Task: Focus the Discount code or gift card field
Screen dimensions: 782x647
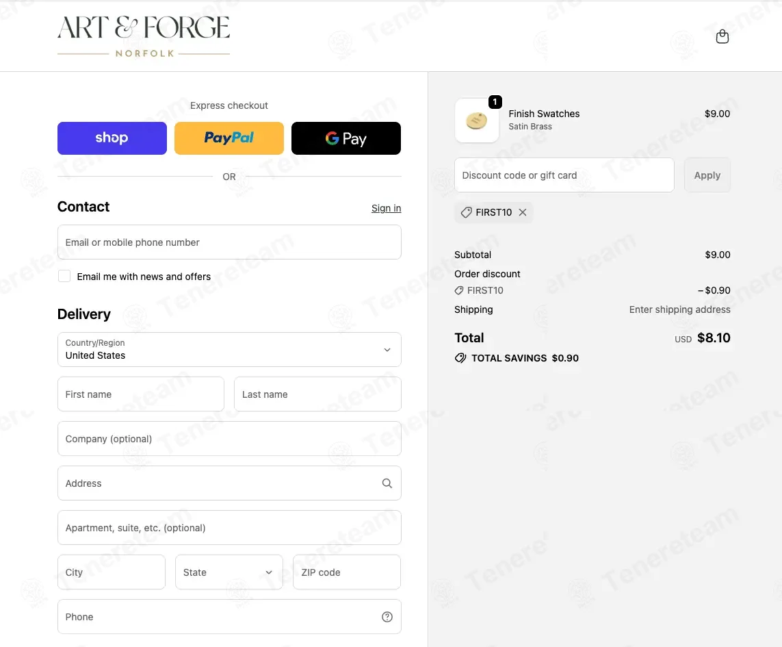Action: coord(564,175)
